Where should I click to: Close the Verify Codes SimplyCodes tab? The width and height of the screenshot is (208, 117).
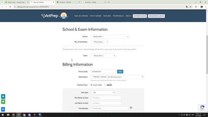point(28,2)
